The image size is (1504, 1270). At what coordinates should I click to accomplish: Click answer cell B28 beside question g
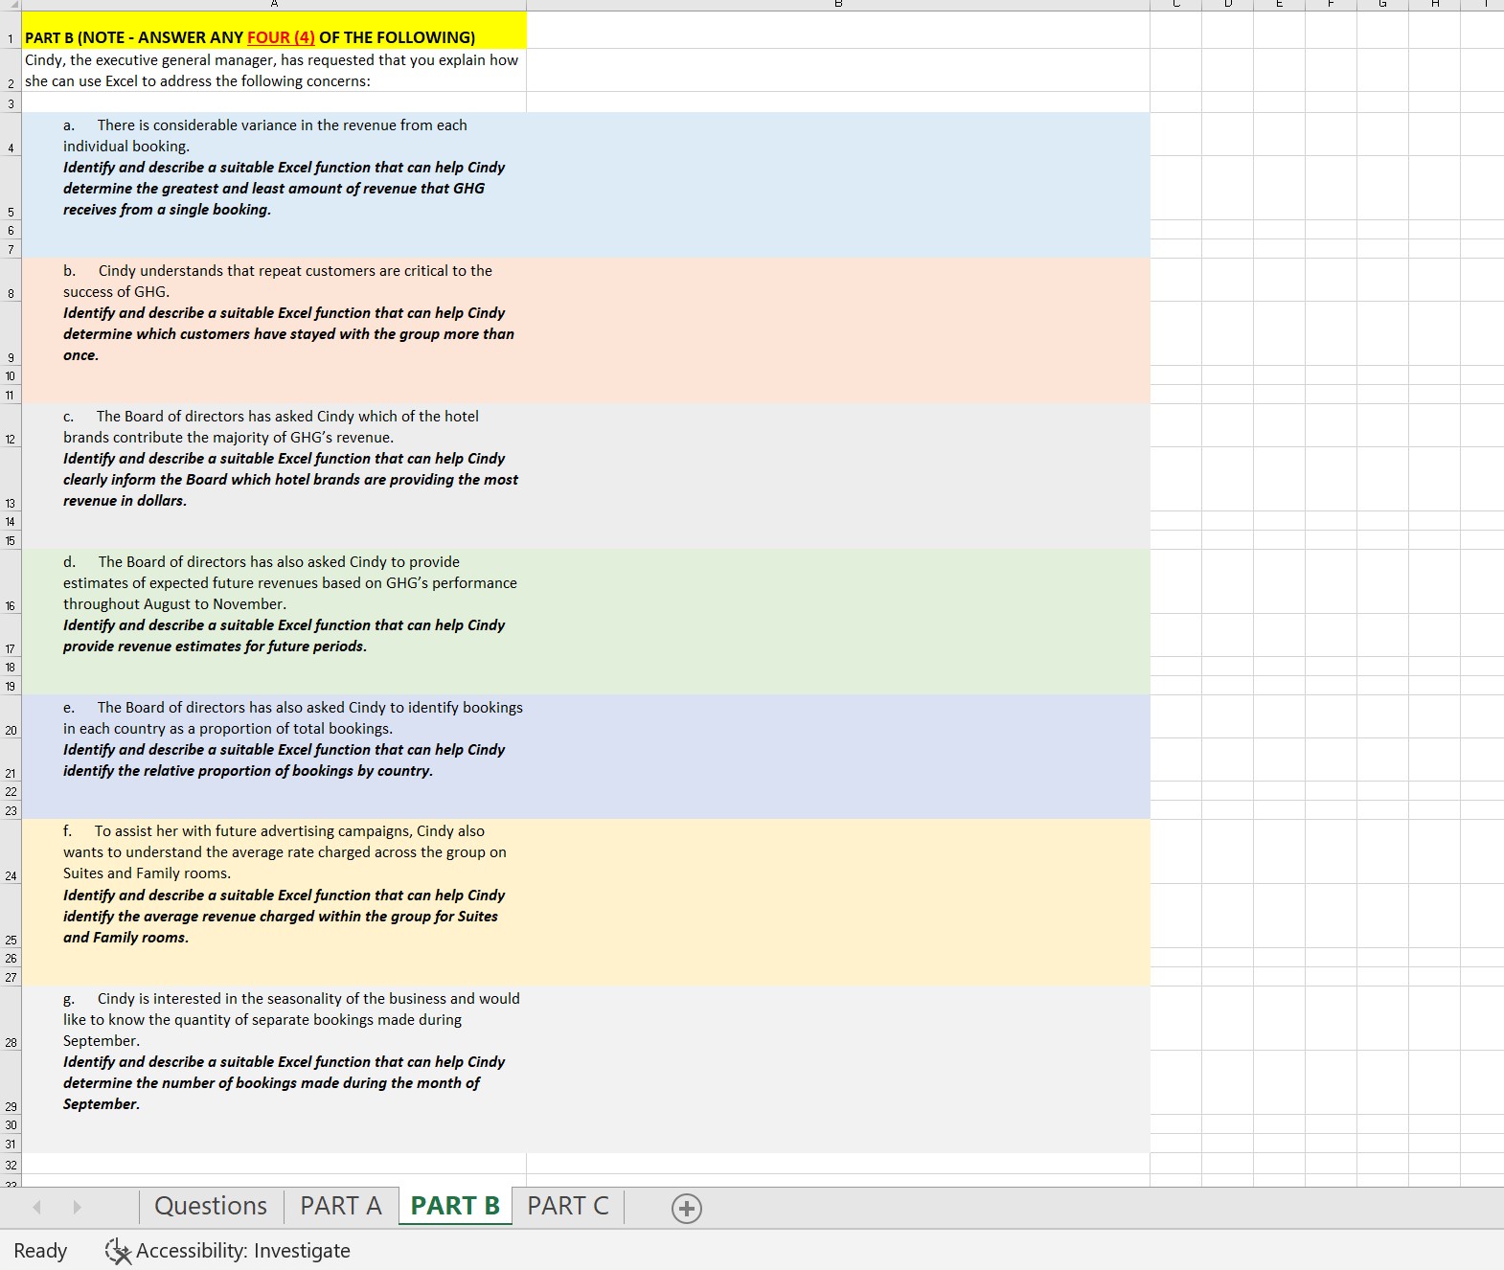838,1018
